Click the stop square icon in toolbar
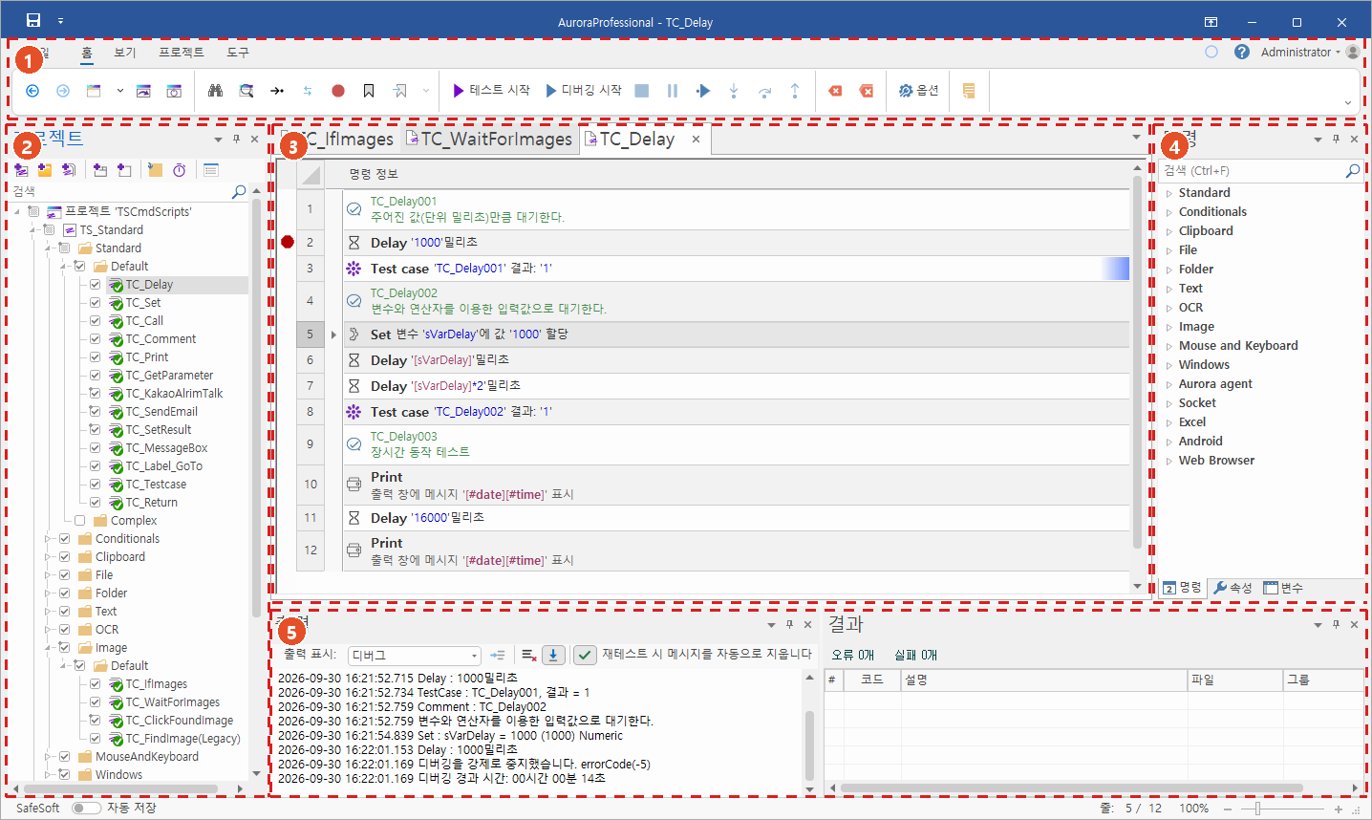 642,91
